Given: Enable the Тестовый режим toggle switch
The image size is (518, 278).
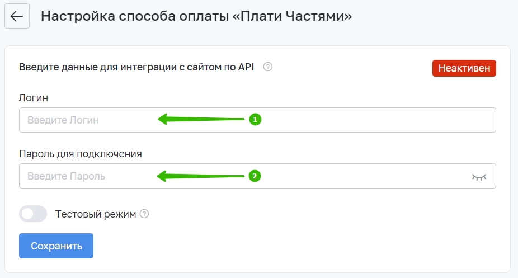Looking at the screenshot, I should pyautogui.click(x=33, y=214).
